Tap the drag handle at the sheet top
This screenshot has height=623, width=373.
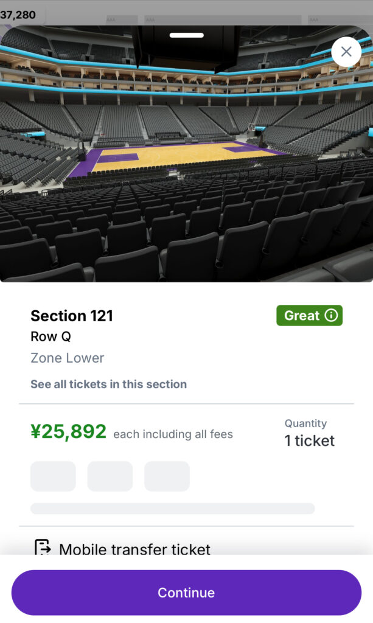(x=186, y=35)
